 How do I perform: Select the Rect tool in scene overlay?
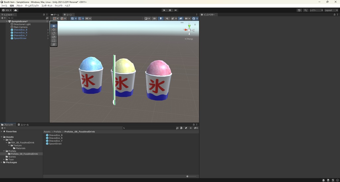click(x=54, y=41)
